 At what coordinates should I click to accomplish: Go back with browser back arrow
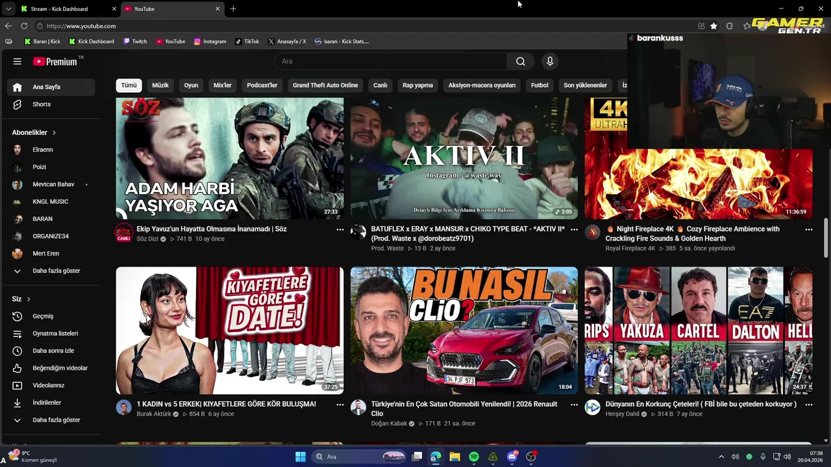(x=8, y=26)
